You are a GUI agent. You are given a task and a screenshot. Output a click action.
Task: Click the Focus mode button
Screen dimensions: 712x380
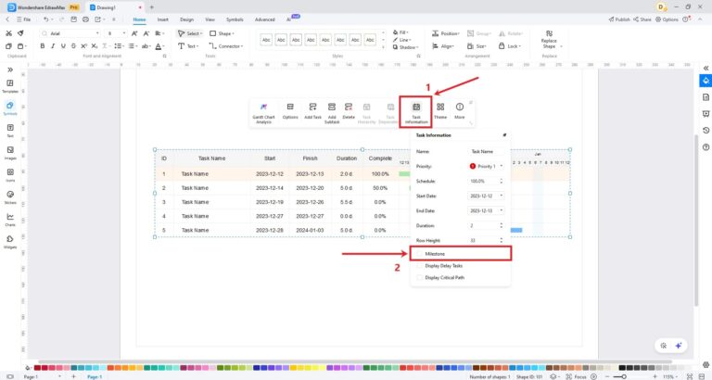click(x=577, y=376)
